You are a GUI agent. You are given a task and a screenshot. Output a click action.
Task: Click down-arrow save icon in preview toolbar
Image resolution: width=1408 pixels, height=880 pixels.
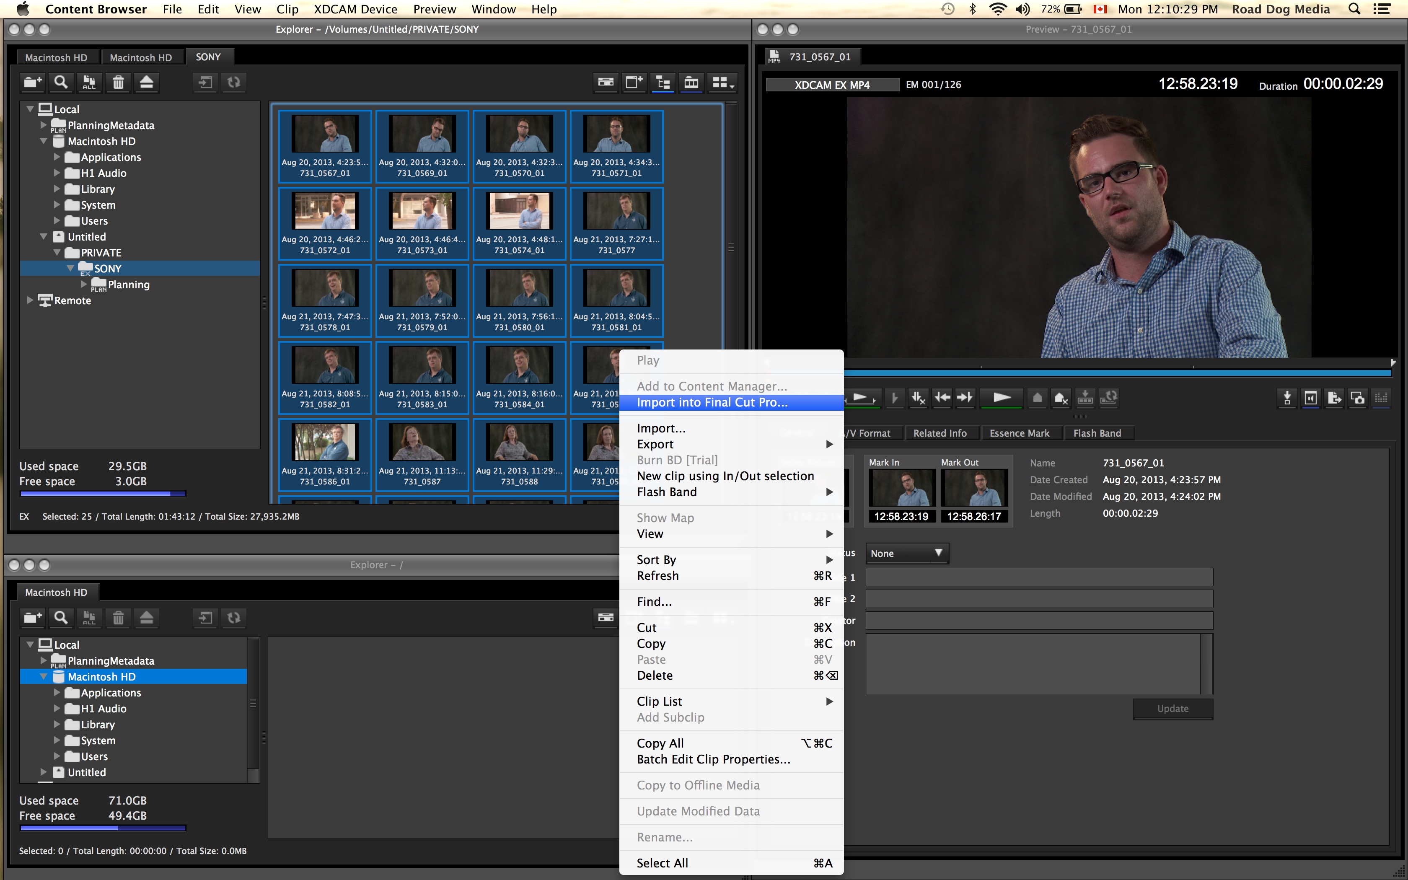1287,398
